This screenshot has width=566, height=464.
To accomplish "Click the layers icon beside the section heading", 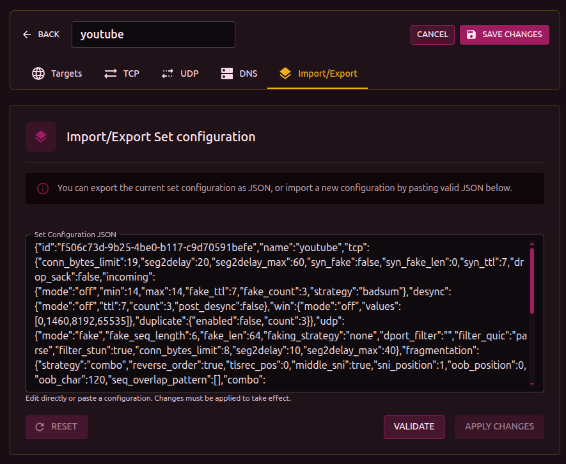I will pos(41,137).
